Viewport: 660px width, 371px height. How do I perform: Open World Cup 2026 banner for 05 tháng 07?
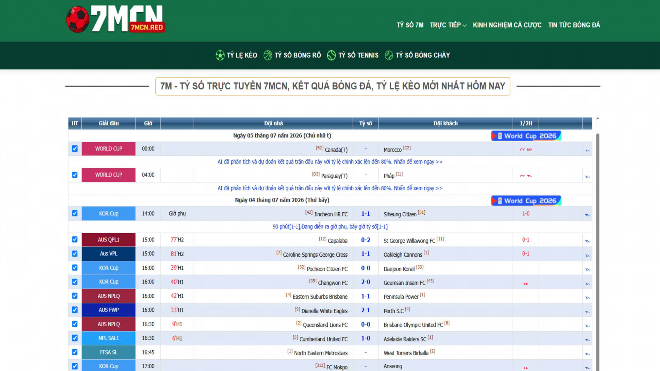pyautogui.click(x=526, y=136)
